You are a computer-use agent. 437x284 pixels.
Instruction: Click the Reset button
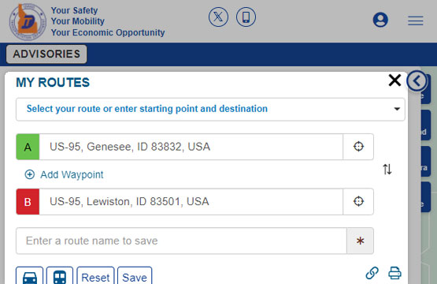[95, 277]
